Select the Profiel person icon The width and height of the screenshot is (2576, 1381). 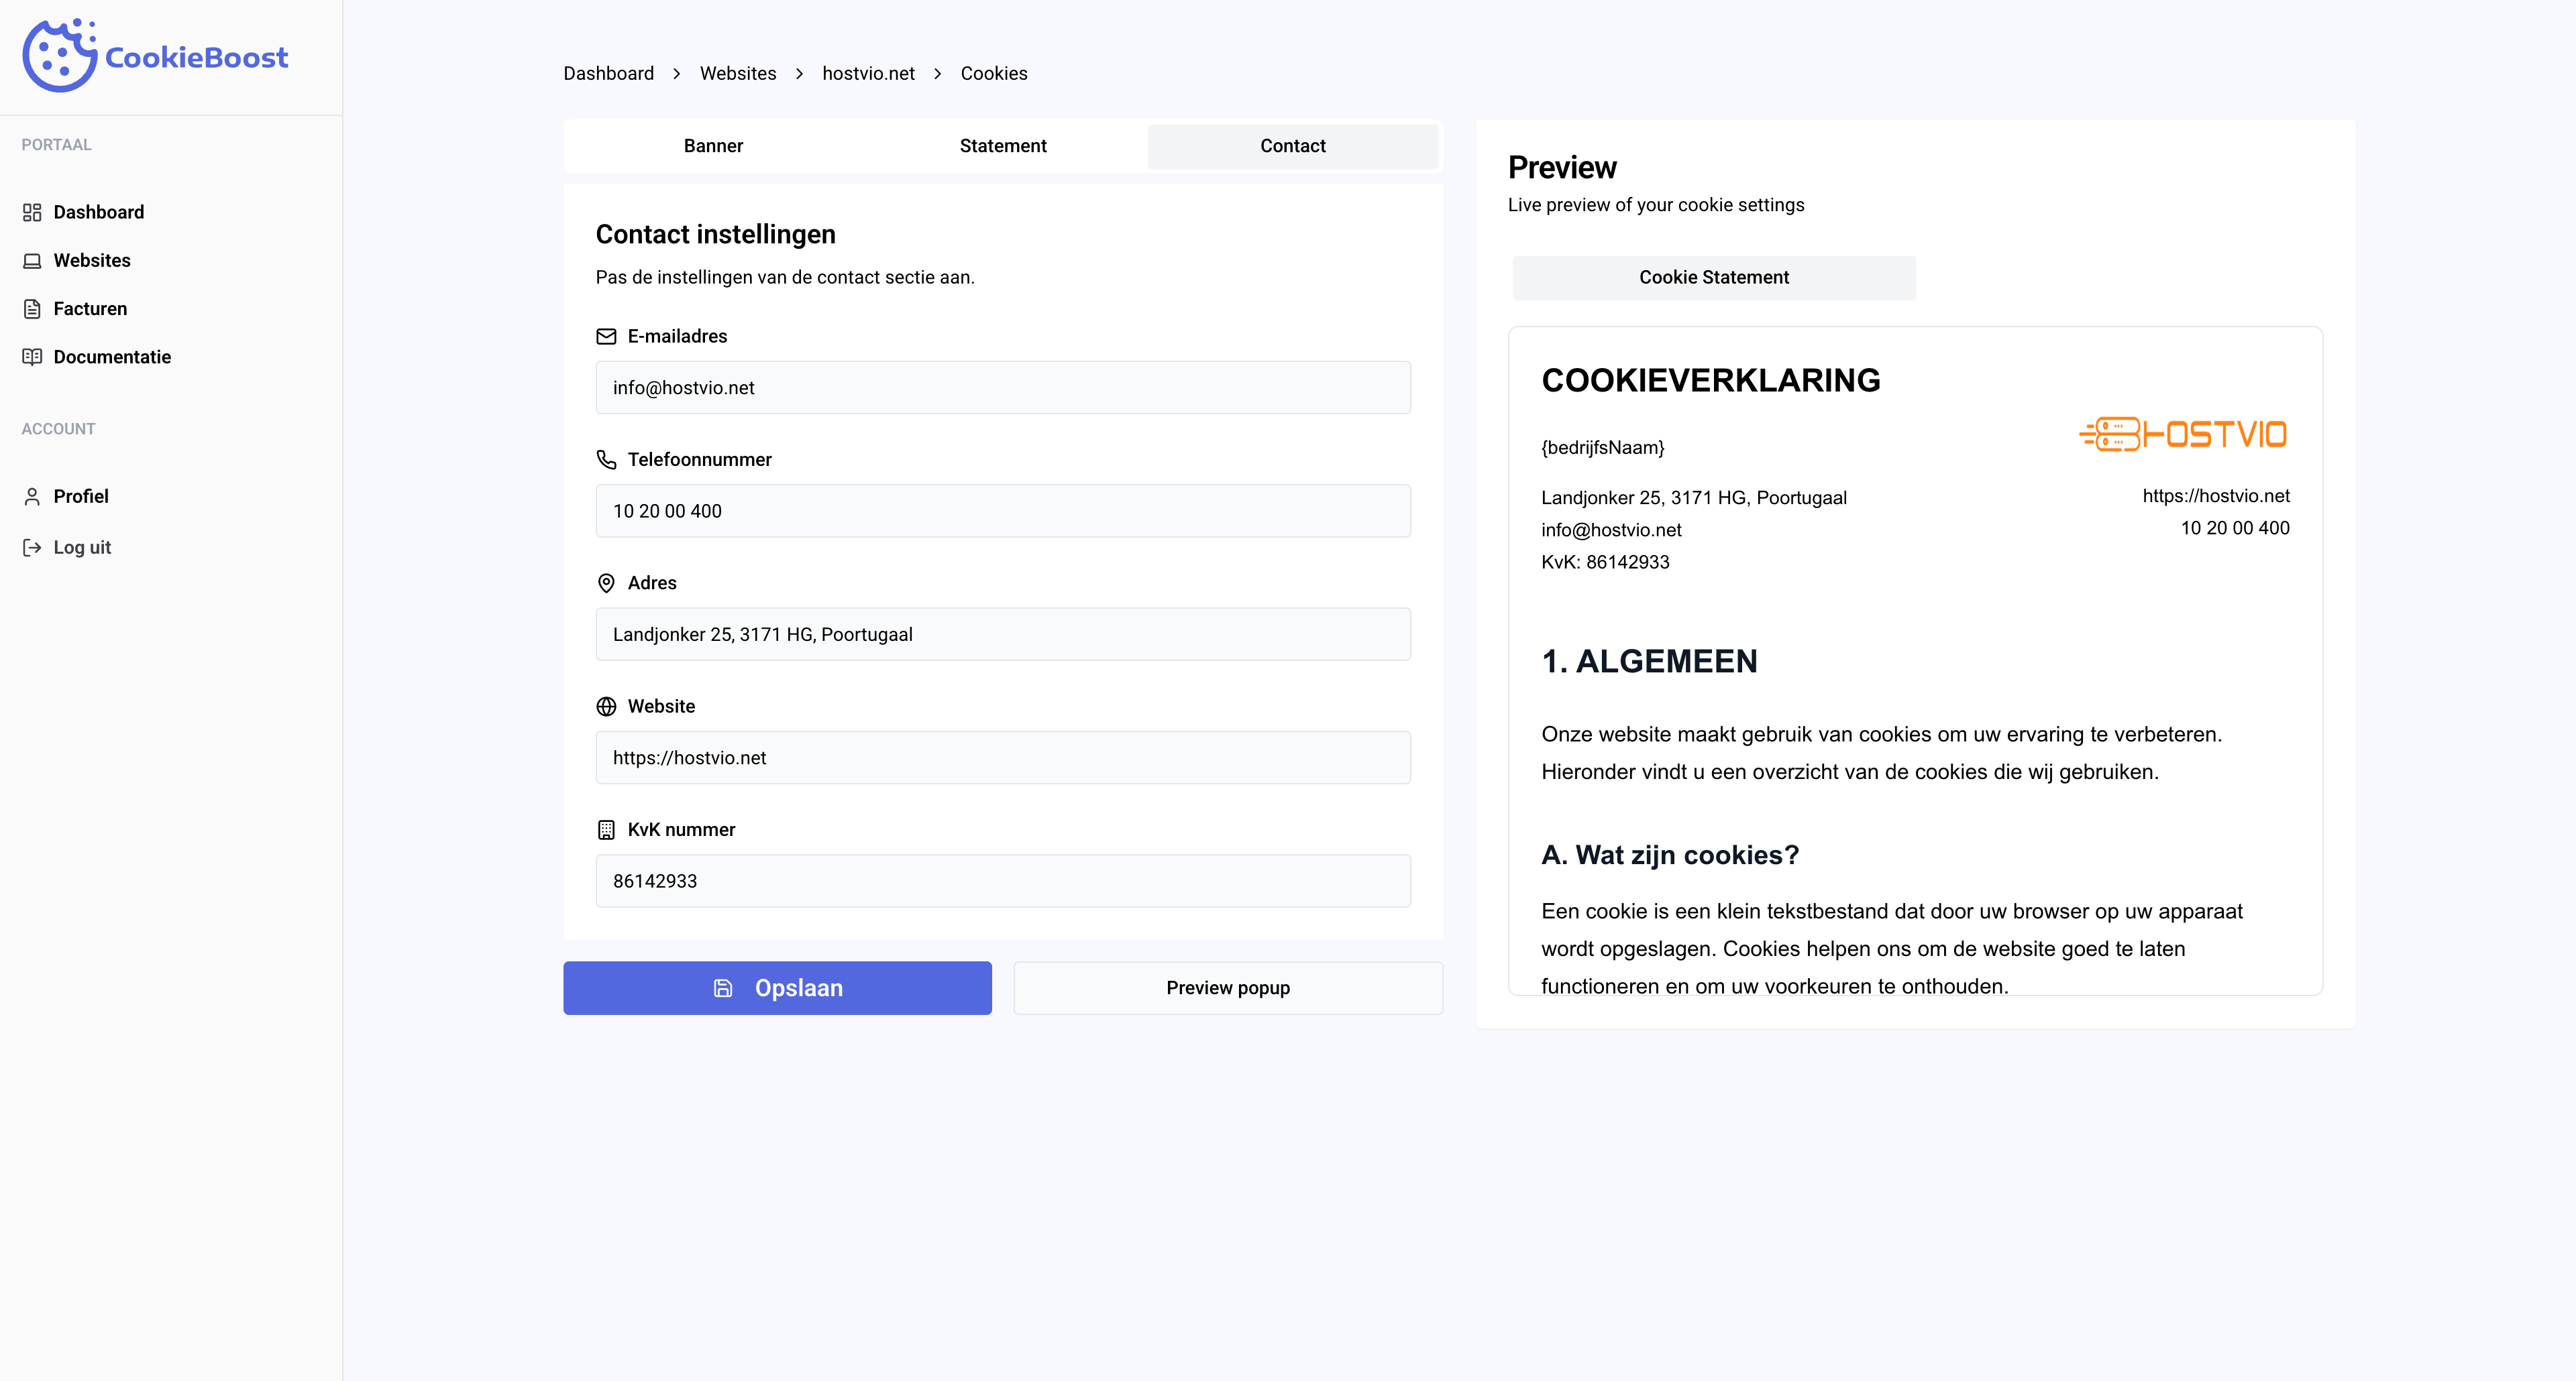tap(32, 495)
